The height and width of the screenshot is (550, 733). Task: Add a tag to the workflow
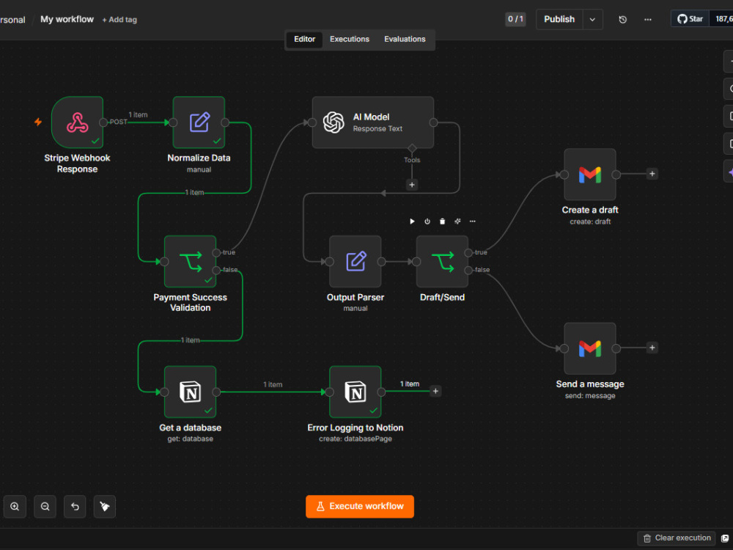pos(119,20)
